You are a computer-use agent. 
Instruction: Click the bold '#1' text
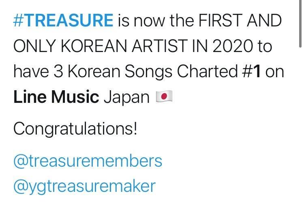(x=251, y=71)
